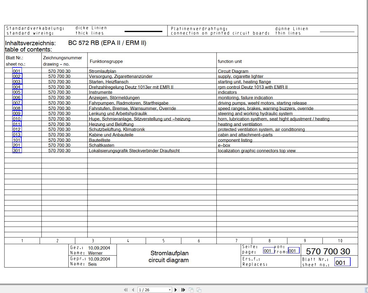Go to the previous page arrow
This screenshot has width=368, height=293.
[x=133, y=290]
